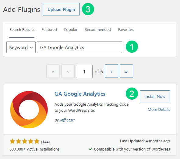Click the Add Plugins page heading

point(22,9)
